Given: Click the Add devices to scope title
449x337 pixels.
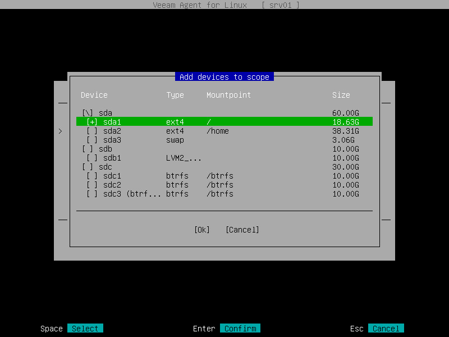Looking at the screenshot, I should tap(224, 77).
